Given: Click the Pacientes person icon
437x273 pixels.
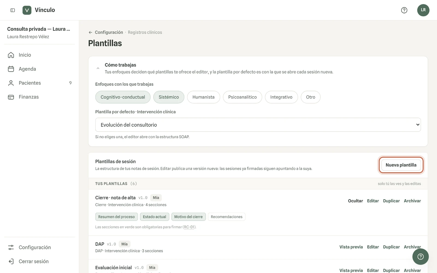Looking at the screenshot, I should click(x=11, y=83).
